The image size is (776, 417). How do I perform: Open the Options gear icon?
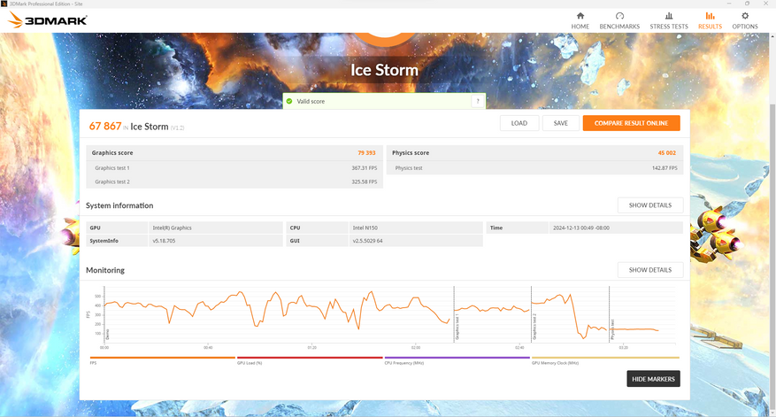point(745,16)
